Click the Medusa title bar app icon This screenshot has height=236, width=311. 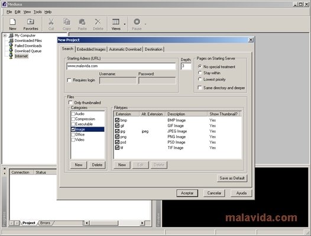pyautogui.click(x=4, y=4)
